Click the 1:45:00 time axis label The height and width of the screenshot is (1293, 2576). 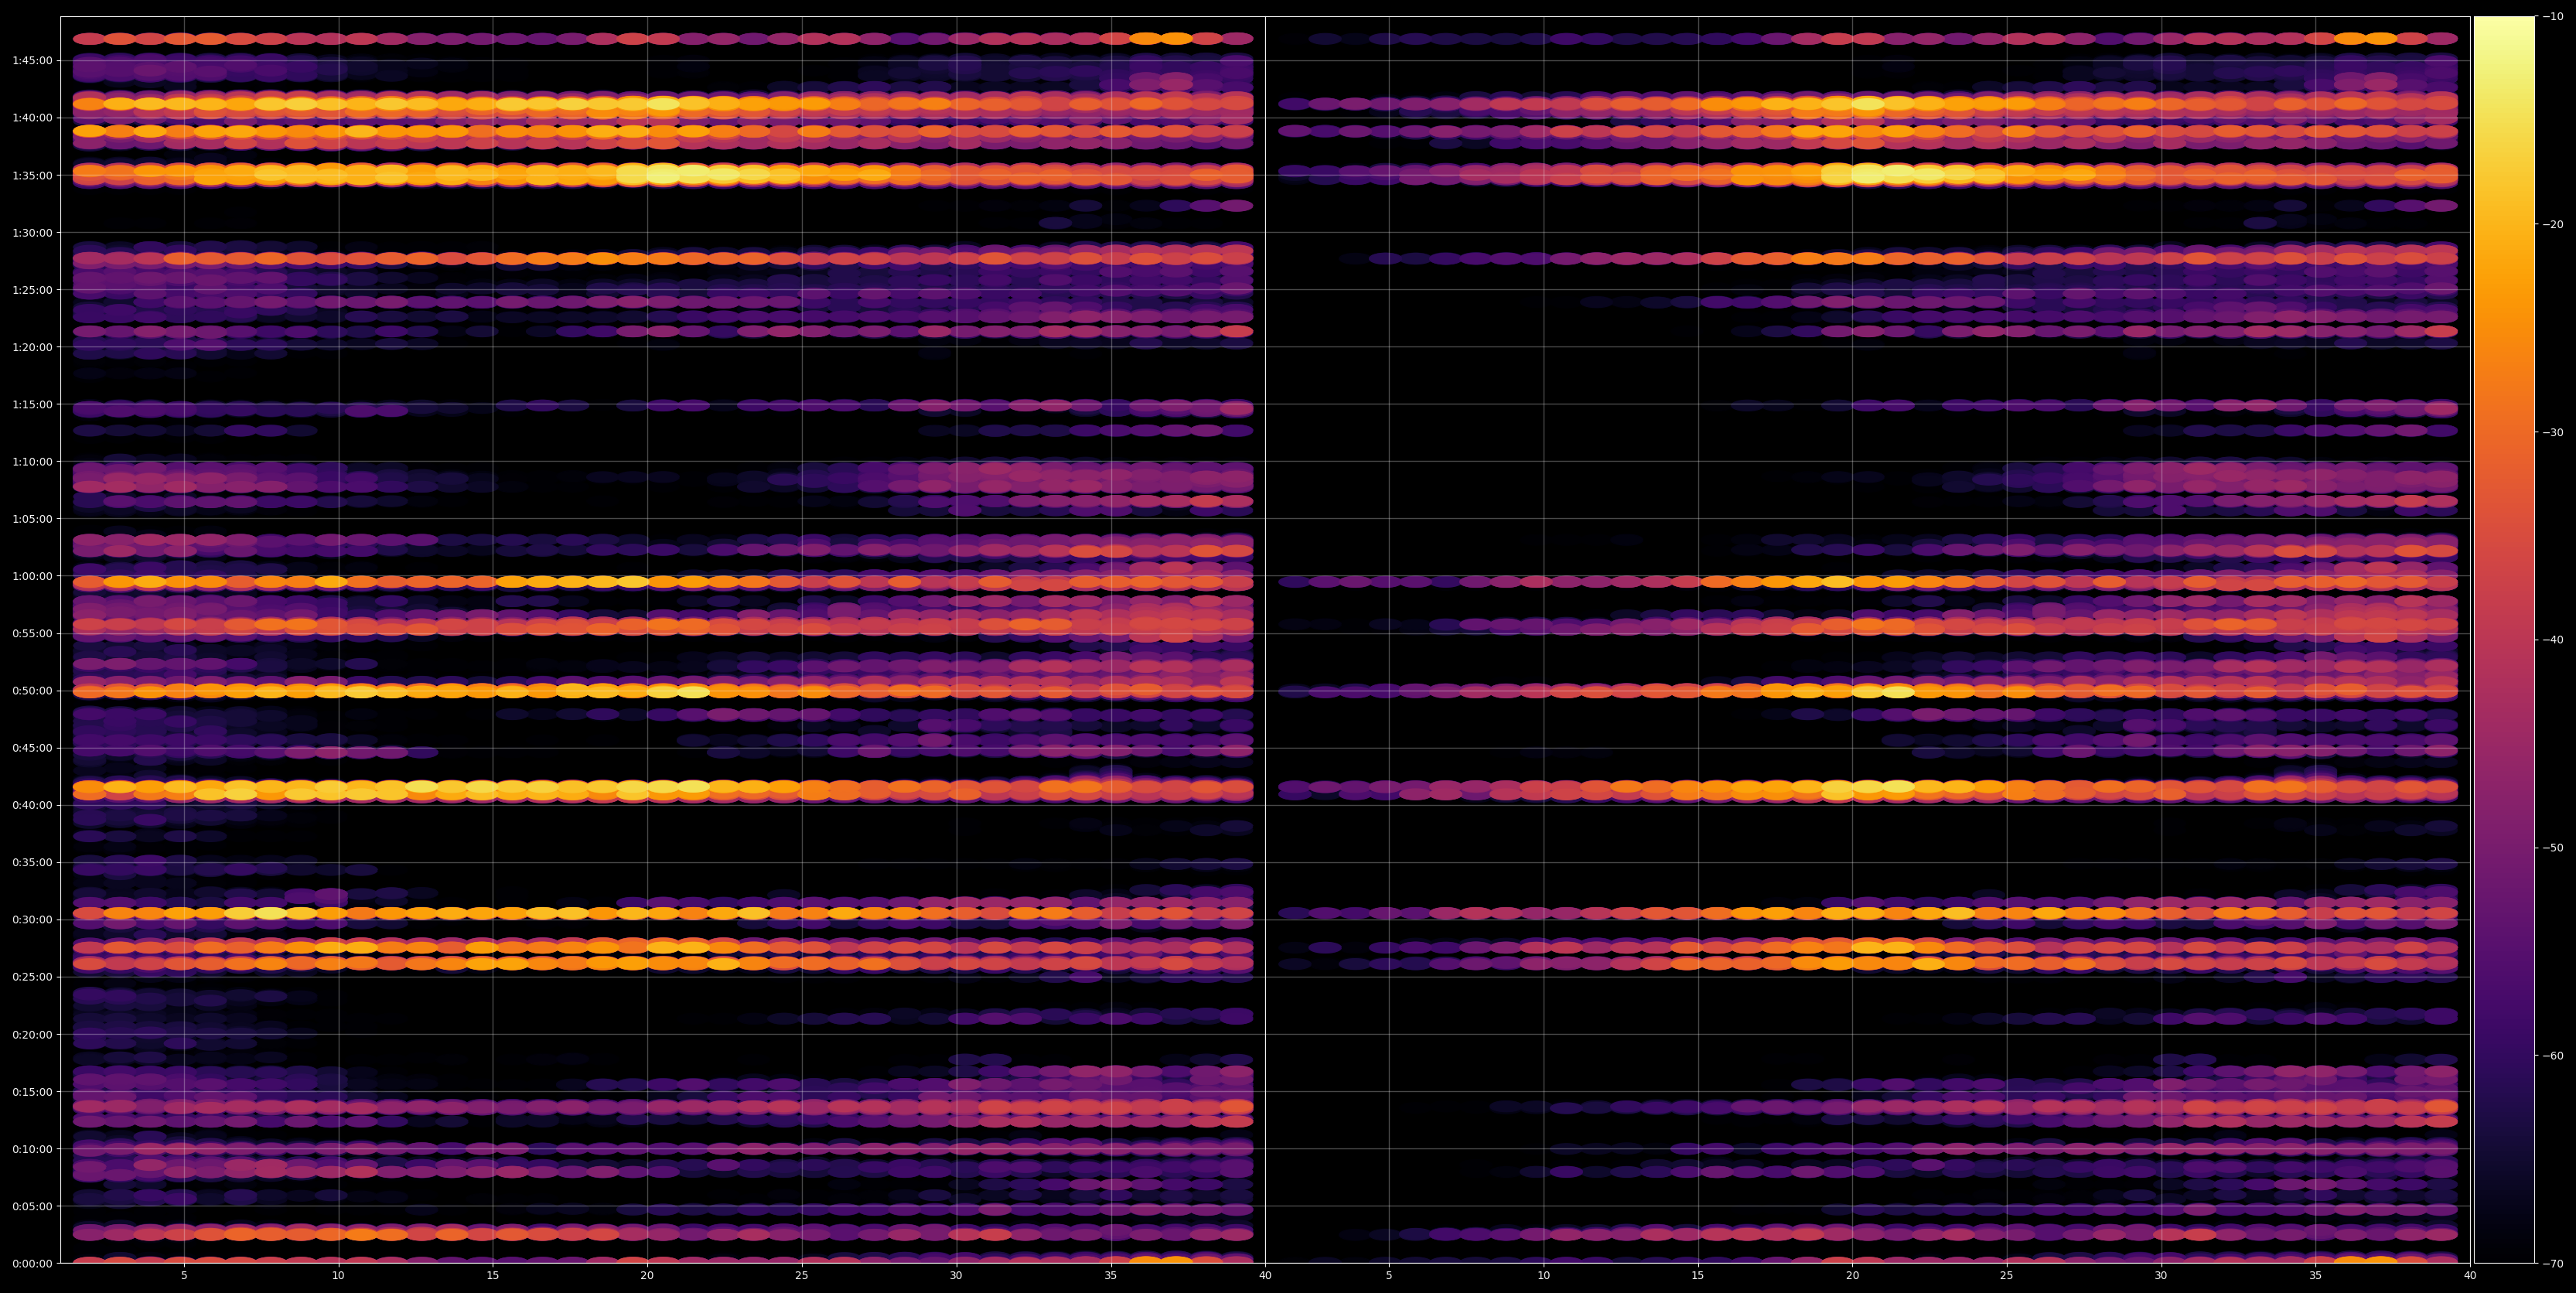point(32,60)
